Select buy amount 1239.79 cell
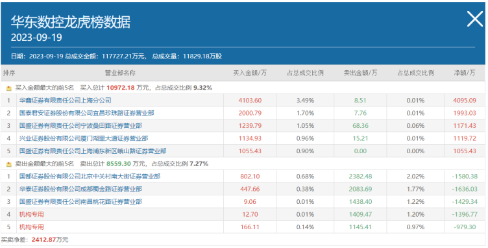This screenshot has width=488, height=248. (x=250, y=126)
